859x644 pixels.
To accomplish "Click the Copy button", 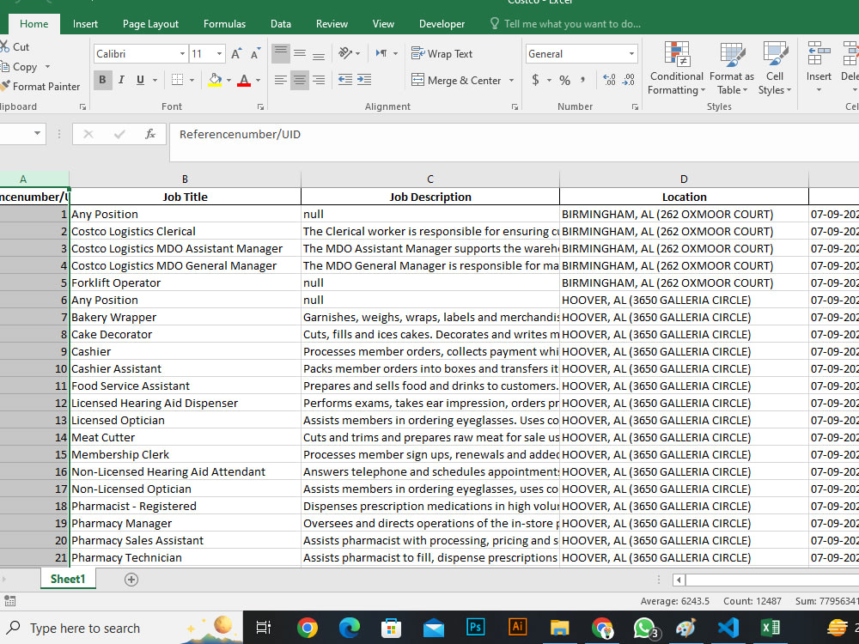I will point(26,66).
